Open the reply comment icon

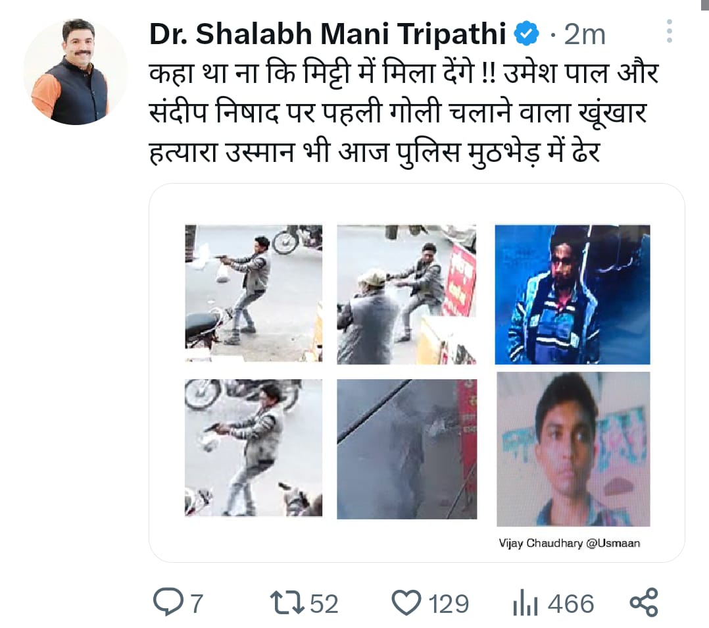pyautogui.click(x=168, y=602)
